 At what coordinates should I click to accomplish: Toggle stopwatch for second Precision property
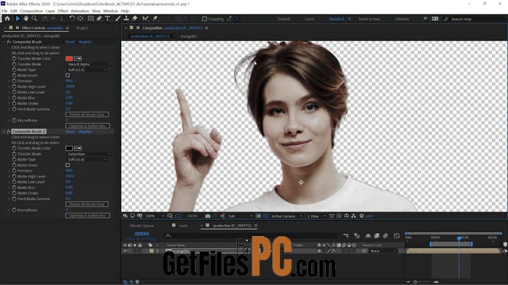(x=14, y=170)
